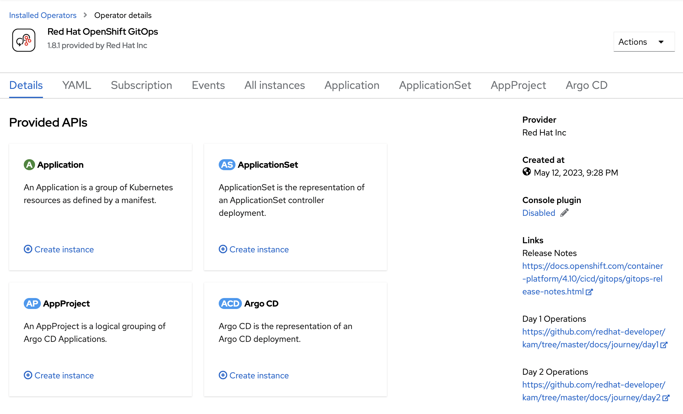The width and height of the screenshot is (683, 414).
Task: Select the Details tab
Action: click(x=26, y=85)
